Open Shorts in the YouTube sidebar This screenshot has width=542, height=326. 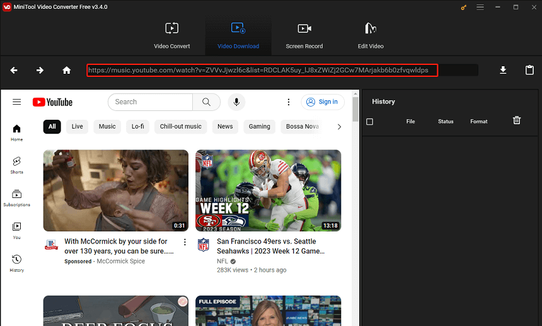tap(16, 165)
